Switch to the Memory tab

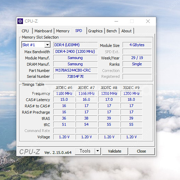click(63, 31)
